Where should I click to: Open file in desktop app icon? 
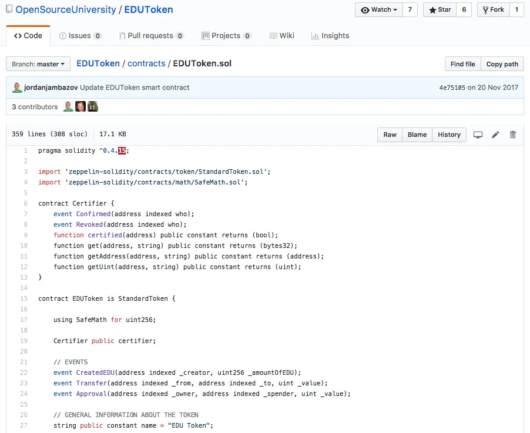click(x=478, y=135)
